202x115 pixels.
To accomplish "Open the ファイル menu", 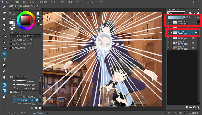I will 8,2.
